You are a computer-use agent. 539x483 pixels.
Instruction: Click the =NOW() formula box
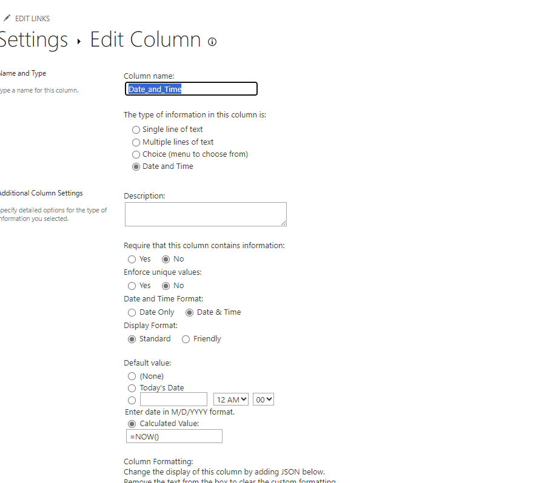pyautogui.click(x=174, y=436)
